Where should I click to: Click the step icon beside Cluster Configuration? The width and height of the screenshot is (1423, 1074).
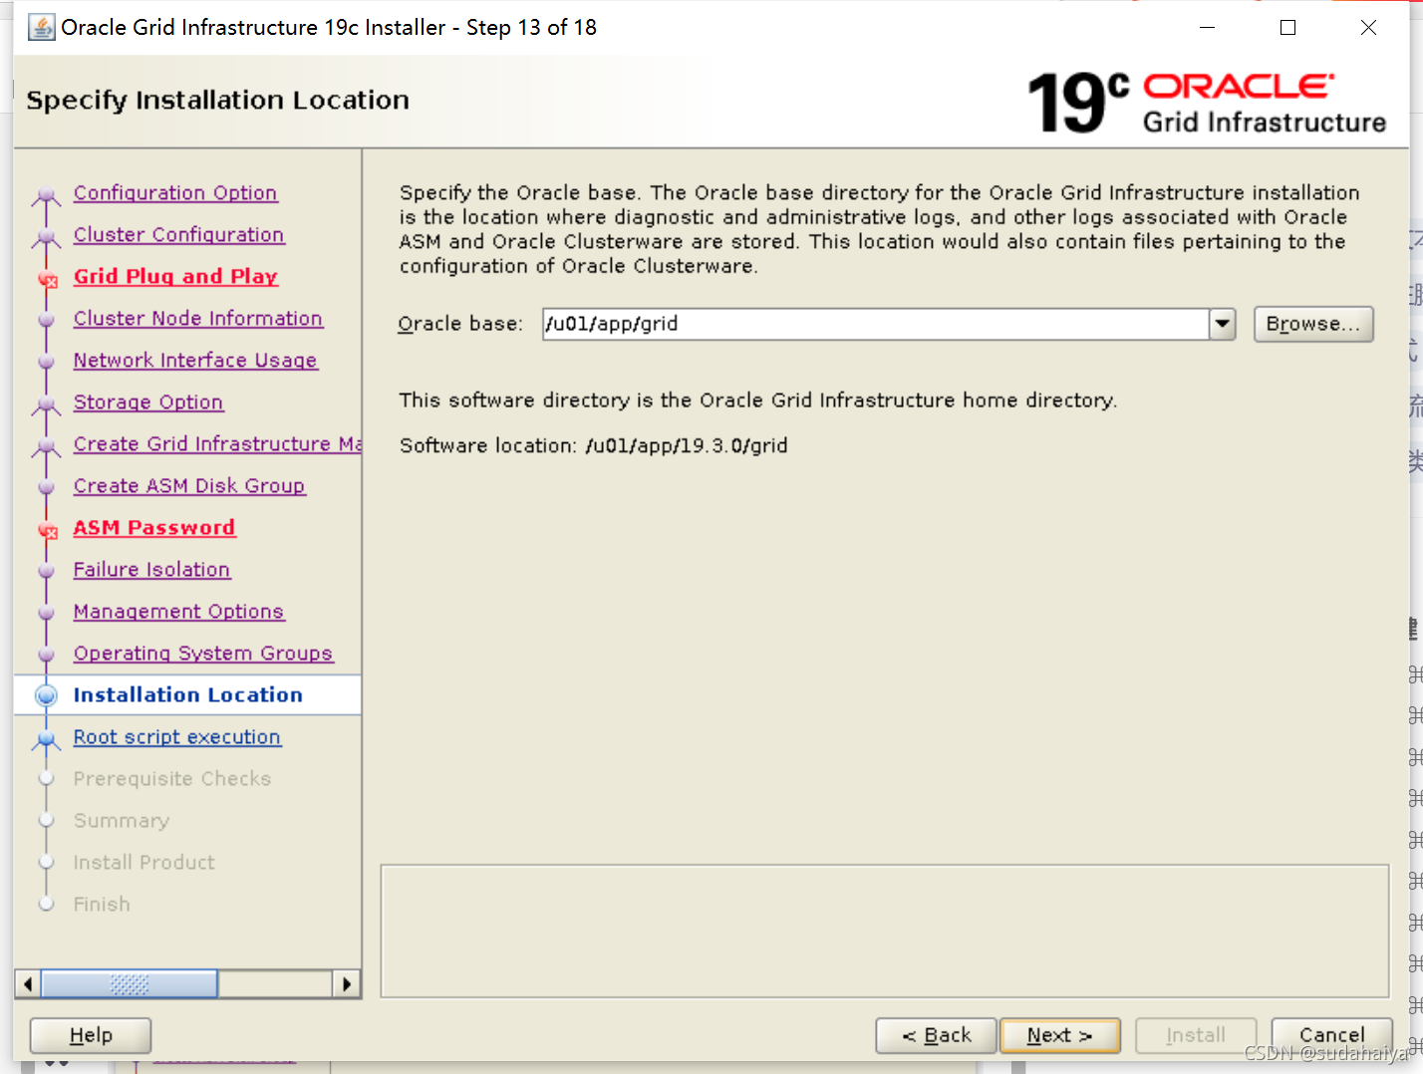pyautogui.click(x=46, y=237)
